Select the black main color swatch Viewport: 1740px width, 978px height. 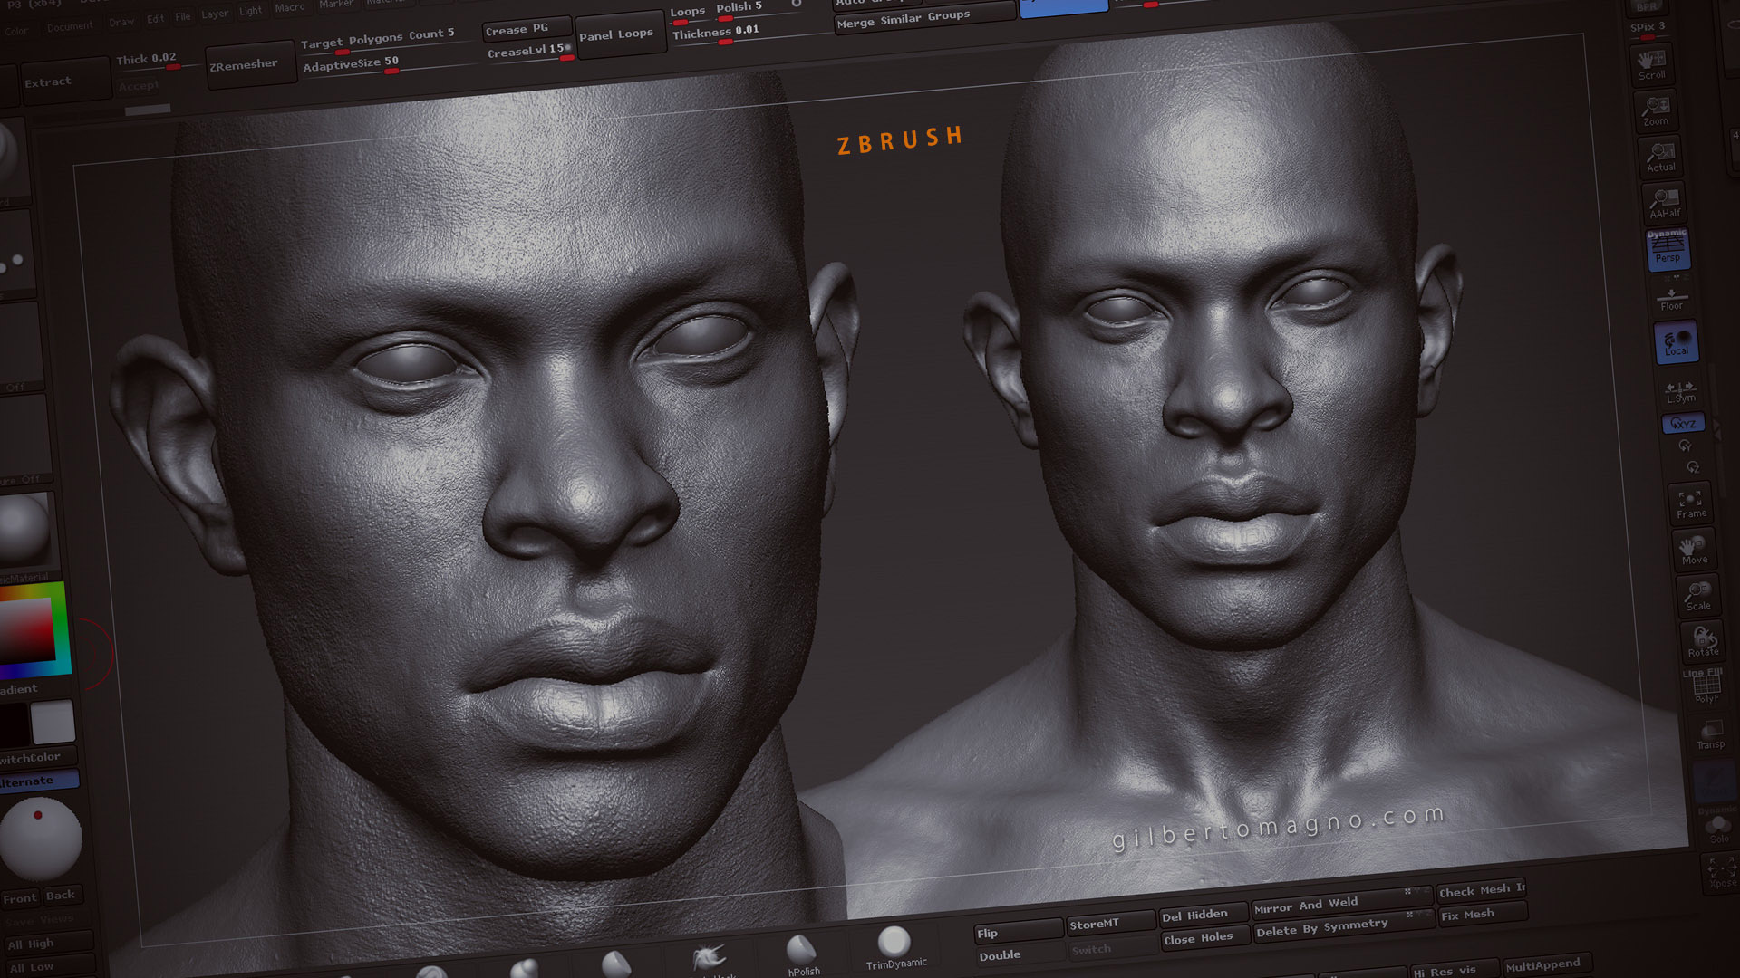(14, 726)
